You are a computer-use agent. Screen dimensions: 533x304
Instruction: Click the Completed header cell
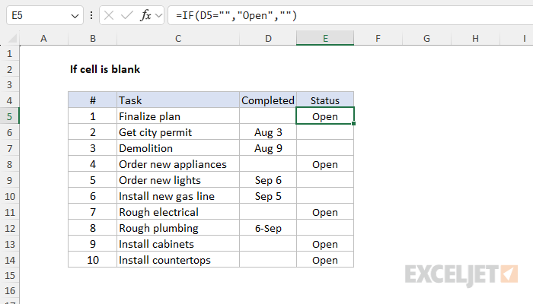click(x=268, y=100)
